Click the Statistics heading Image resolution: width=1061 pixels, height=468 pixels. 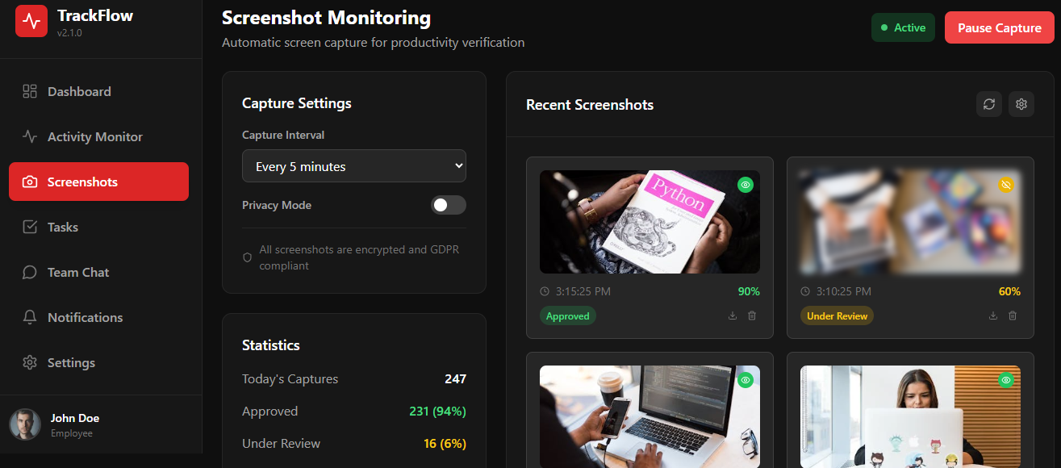[x=271, y=345]
